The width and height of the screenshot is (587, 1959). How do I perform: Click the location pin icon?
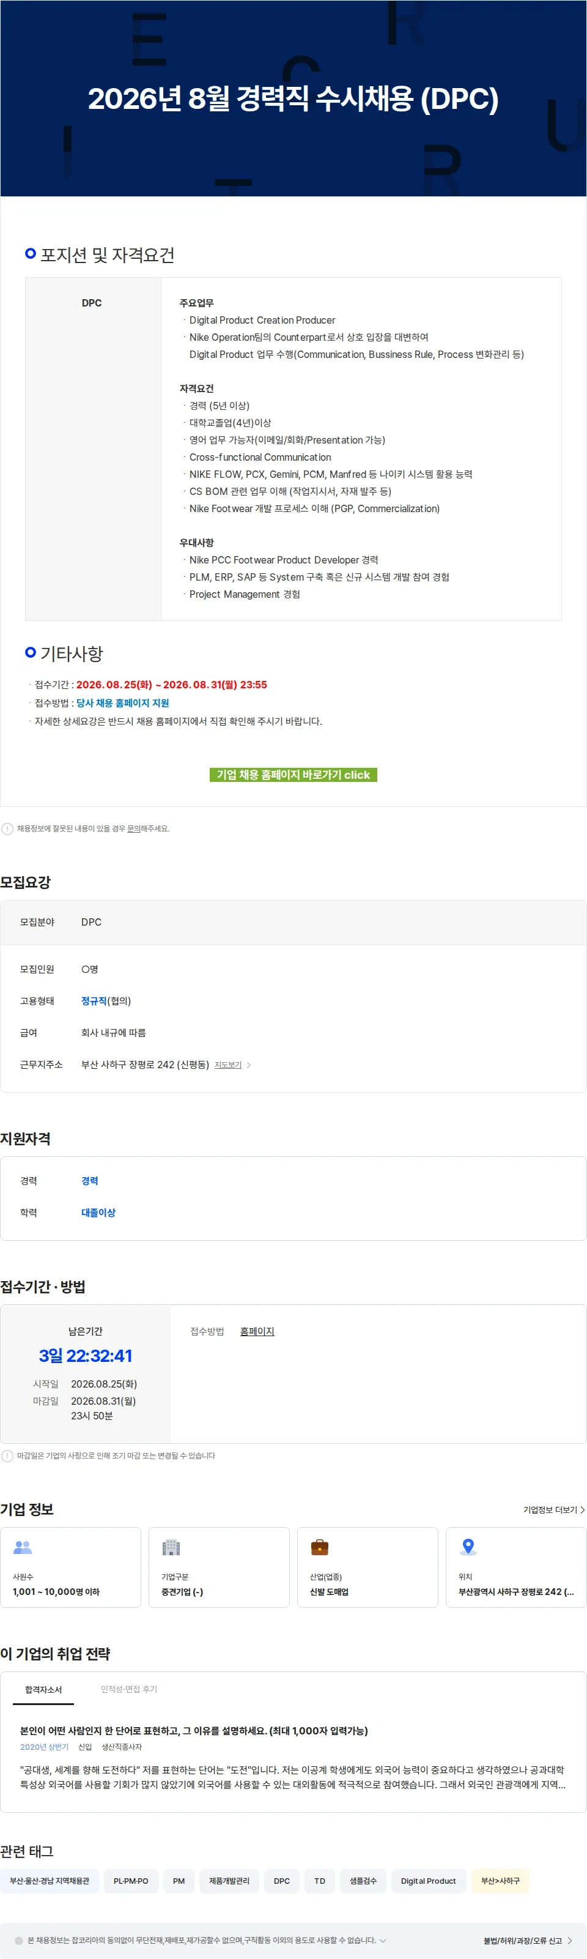click(x=468, y=1547)
